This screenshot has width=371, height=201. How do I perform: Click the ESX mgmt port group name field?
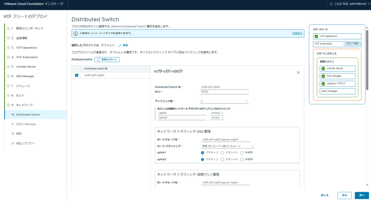pyautogui.click(x=225, y=140)
